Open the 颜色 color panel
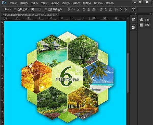The height and width of the screenshot is (125, 153). click(144, 20)
